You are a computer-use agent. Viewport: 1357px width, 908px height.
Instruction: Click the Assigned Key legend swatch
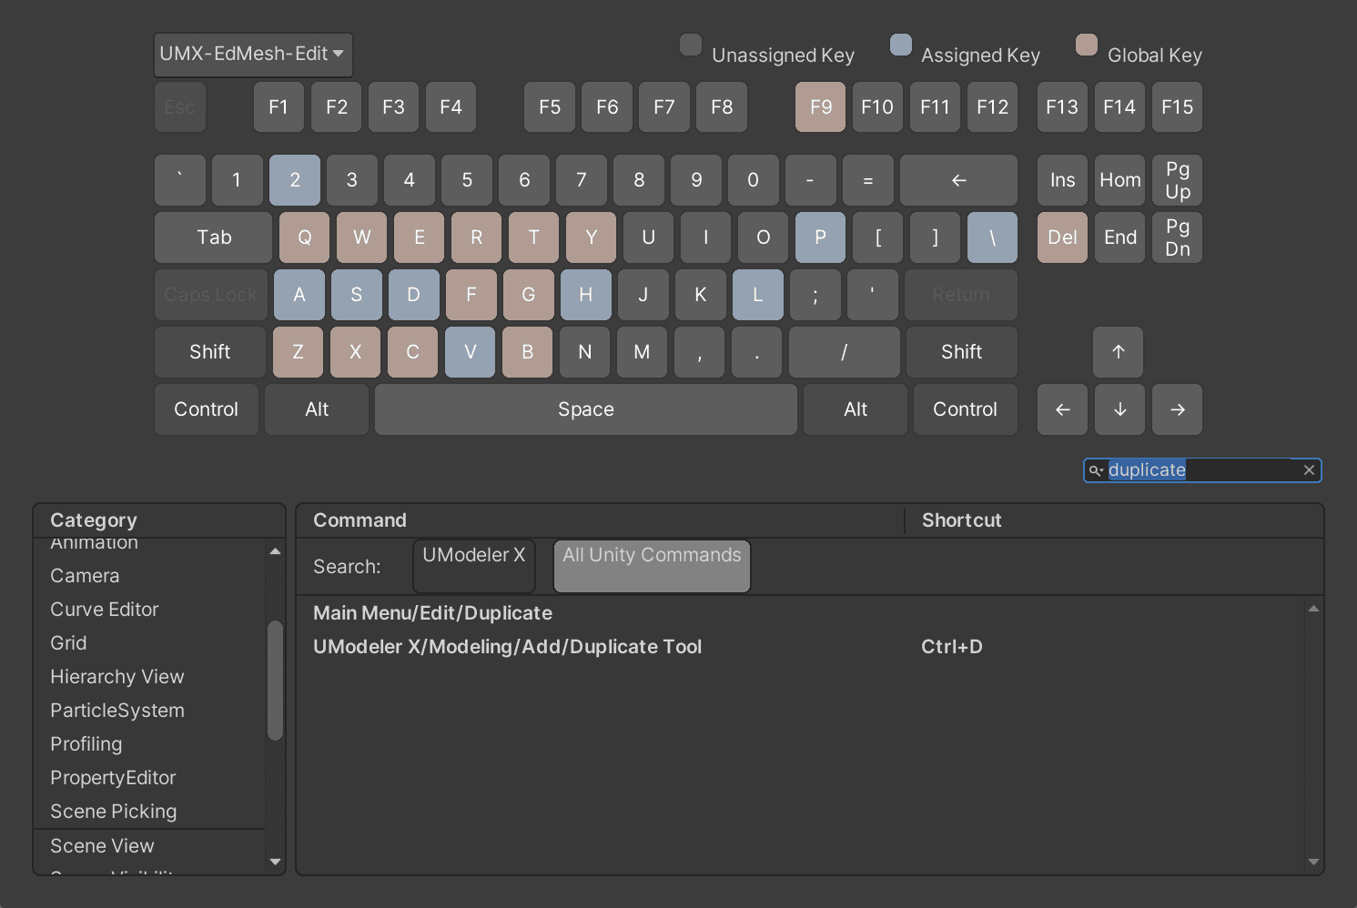coord(901,45)
